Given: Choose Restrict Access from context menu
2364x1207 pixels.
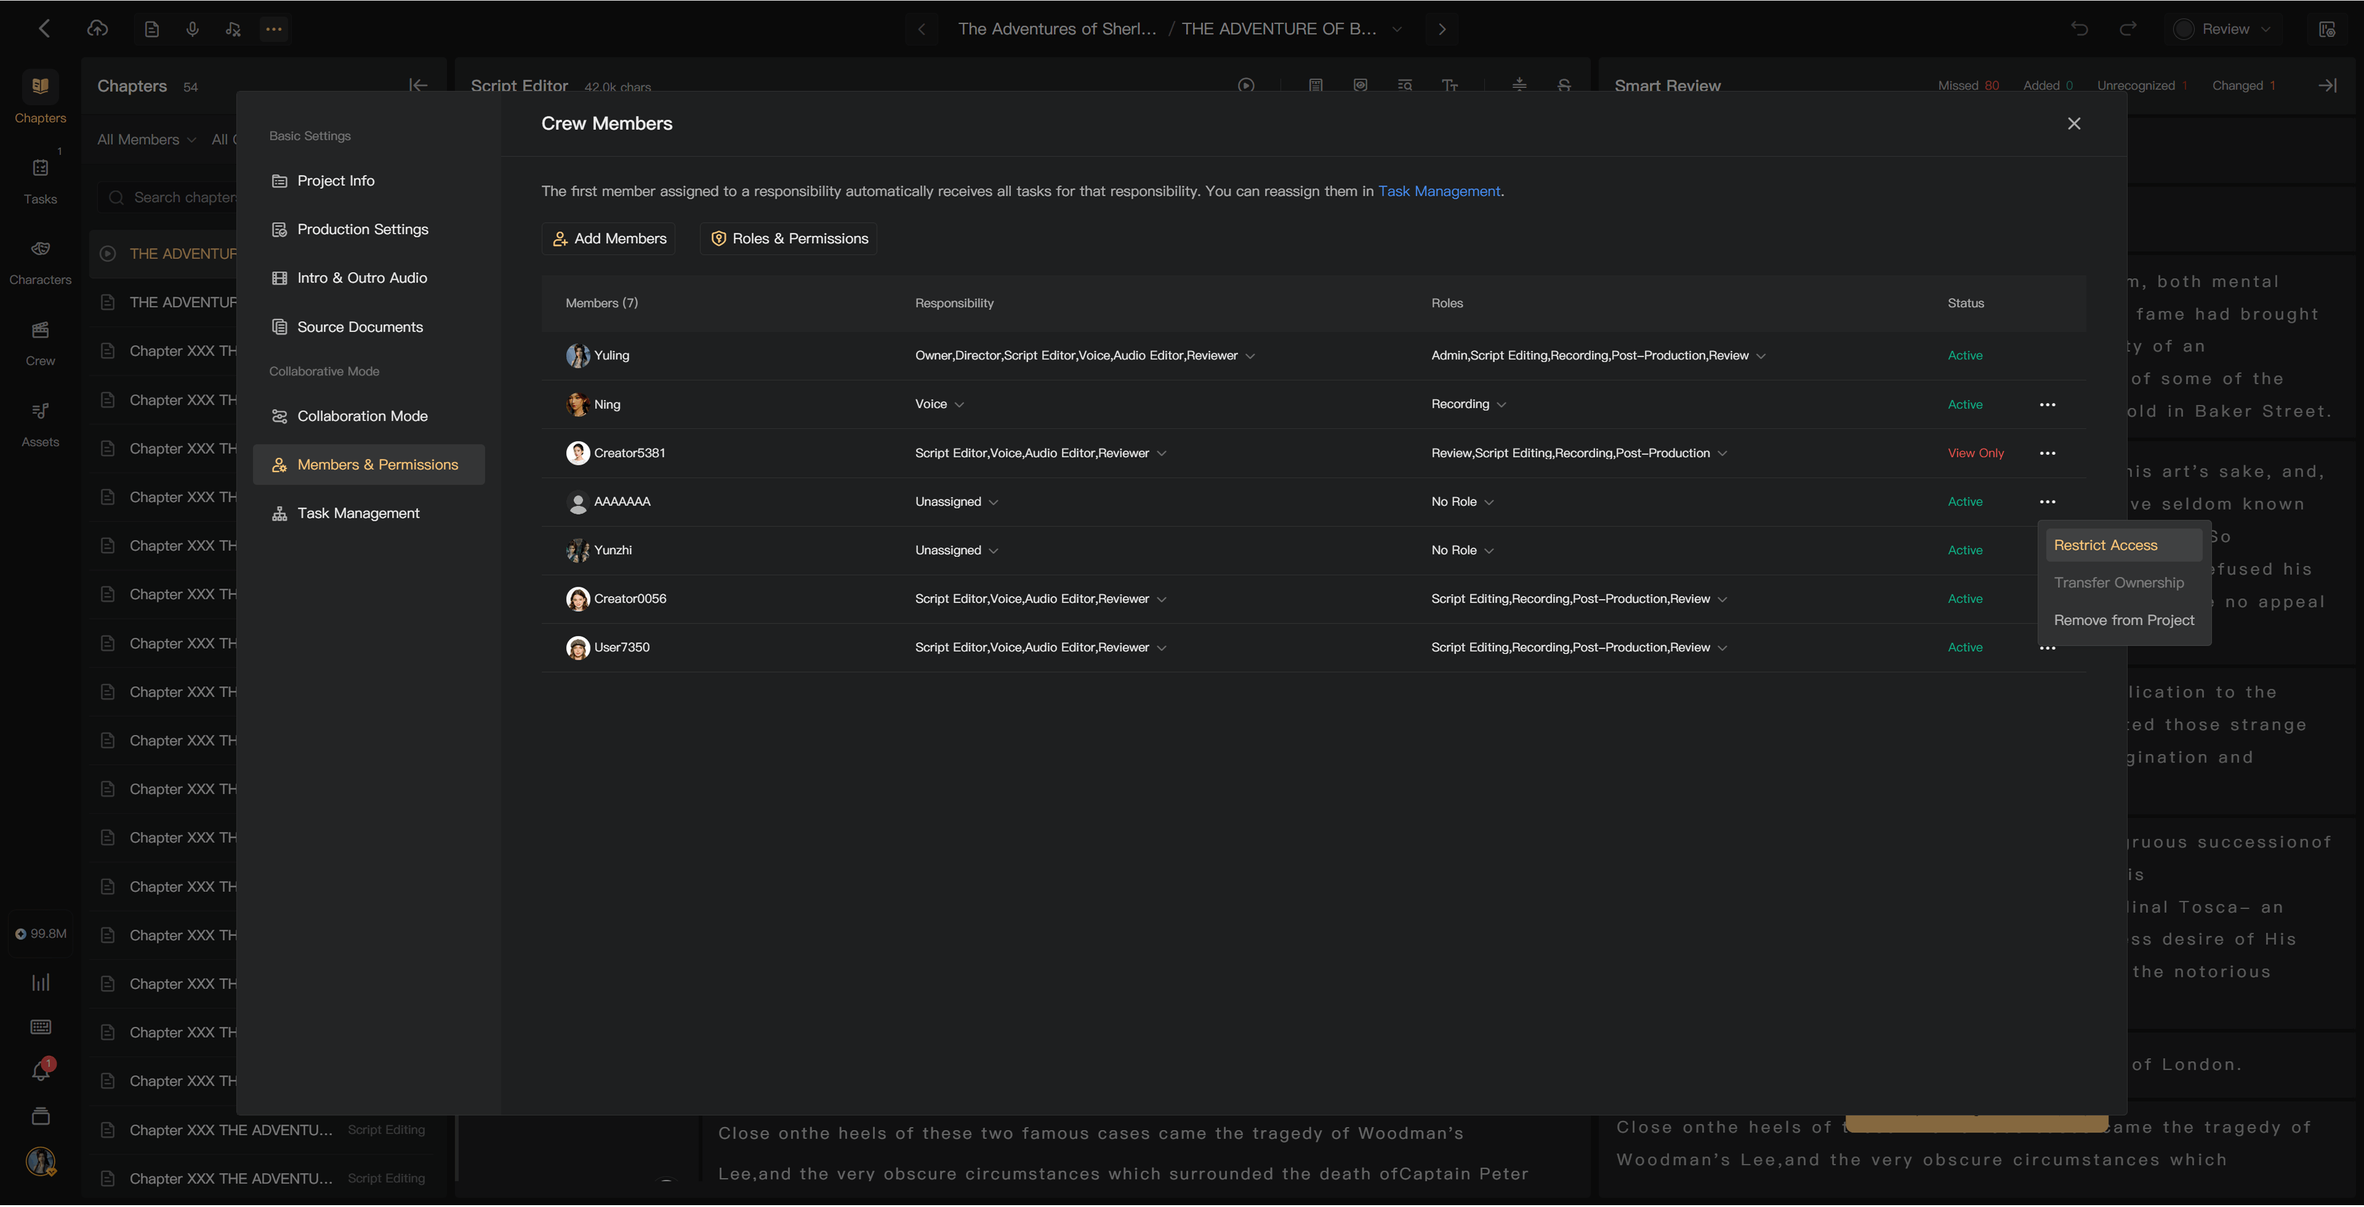Looking at the screenshot, I should [x=2123, y=545].
